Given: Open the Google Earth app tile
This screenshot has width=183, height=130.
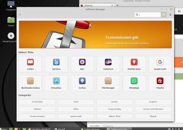Looking at the screenshot, I should click(x=160, y=64).
